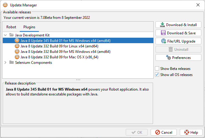The width and height of the screenshot is (205, 138).
Task: Click the Update Manager title bar icon
Action: pyautogui.click(x=5, y=5)
